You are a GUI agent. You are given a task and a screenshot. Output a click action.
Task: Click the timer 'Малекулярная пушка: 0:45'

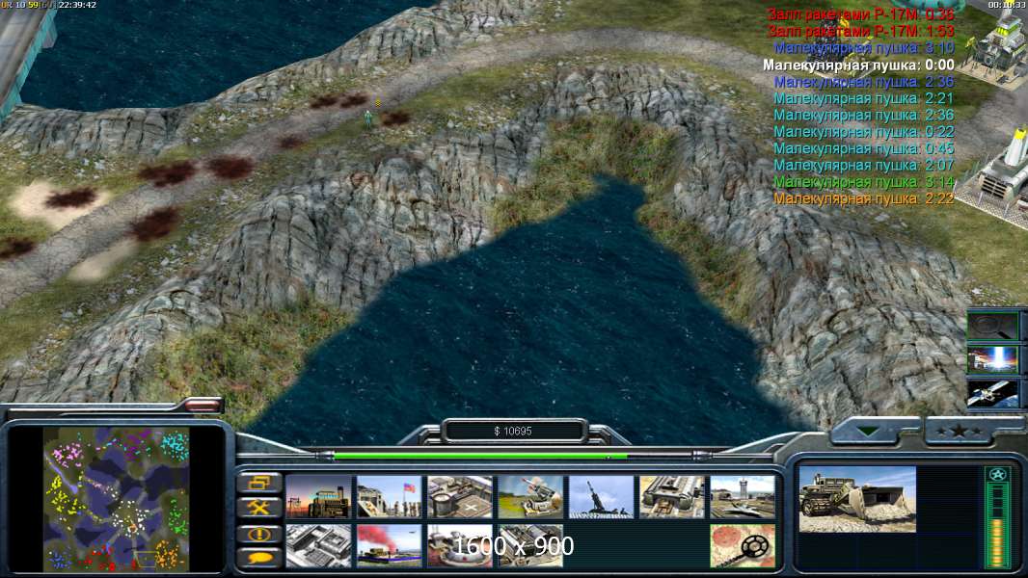click(863, 148)
